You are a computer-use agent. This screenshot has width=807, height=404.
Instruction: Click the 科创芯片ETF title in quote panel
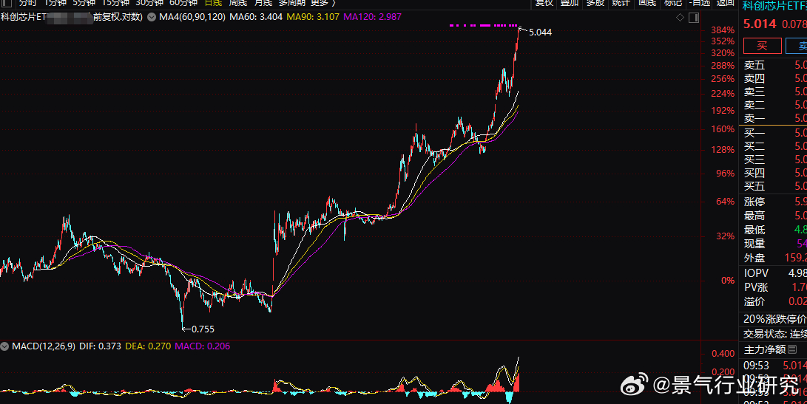coord(774,6)
